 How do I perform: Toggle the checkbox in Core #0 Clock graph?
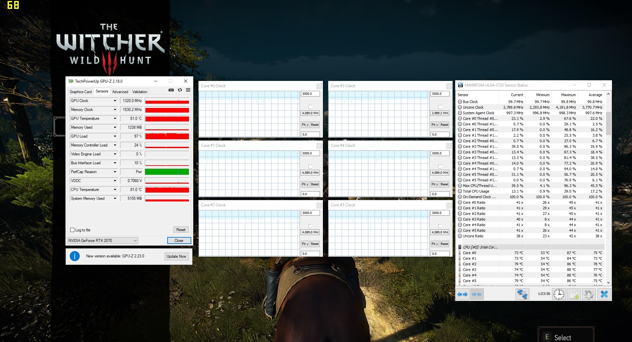(310, 107)
